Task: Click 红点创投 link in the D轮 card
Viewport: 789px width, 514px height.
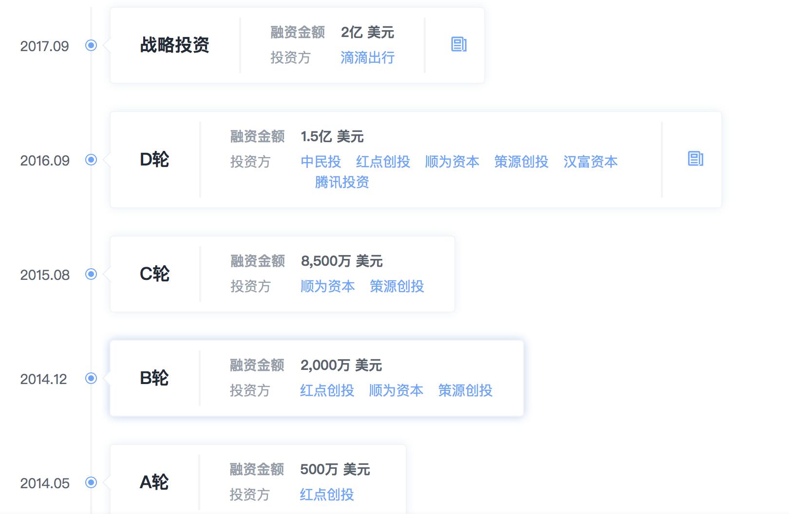Action: pos(383,162)
